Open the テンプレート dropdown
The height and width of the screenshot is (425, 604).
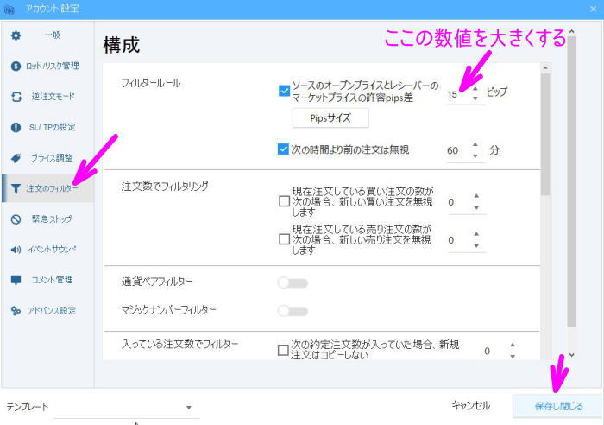coord(189,408)
